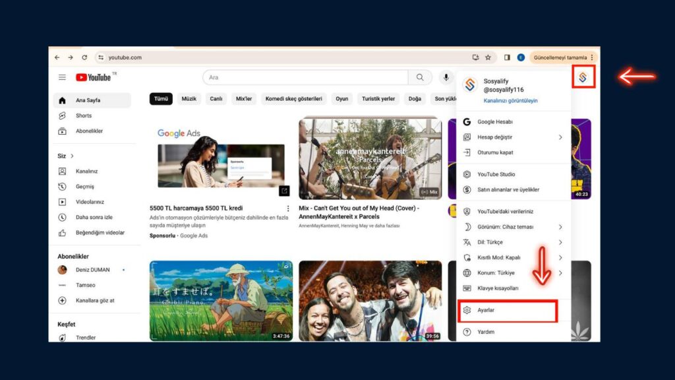Open Klavye kısayolları menu item
This screenshot has width=675, height=380.
coord(514,288)
